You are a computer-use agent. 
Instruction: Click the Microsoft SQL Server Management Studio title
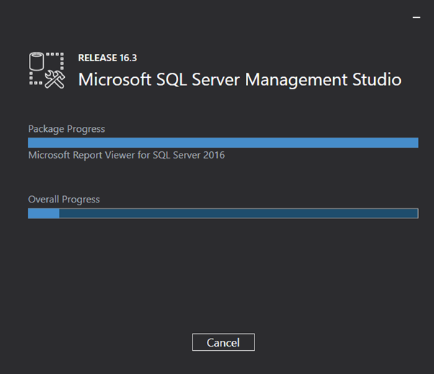point(239,80)
